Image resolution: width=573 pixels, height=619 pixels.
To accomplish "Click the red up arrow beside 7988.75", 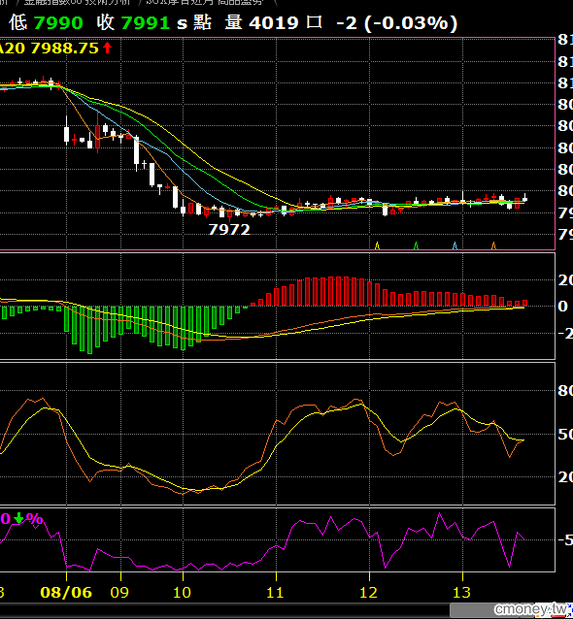I will (x=107, y=48).
